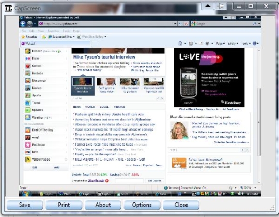279x217 pixels.
Task: Click the Games sidebar icon
Action: [x=28, y=66]
